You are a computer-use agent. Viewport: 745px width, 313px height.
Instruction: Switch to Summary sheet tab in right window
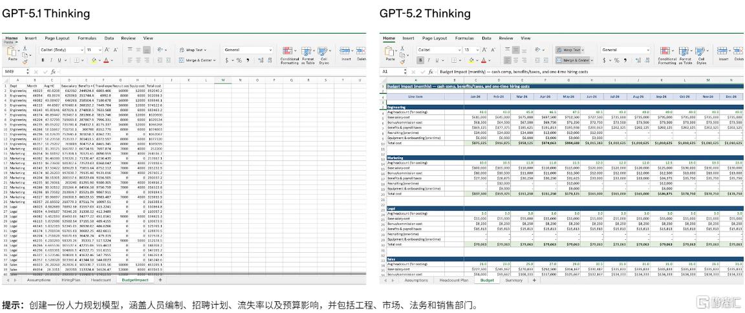514,281
